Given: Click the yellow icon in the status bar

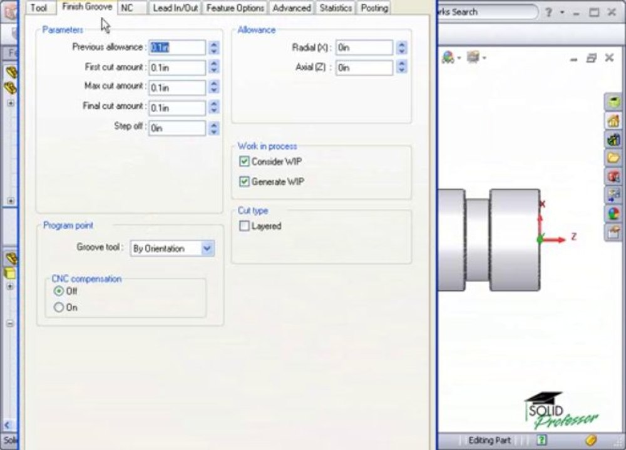Looking at the screenshot, I should pyautogui.click(x=591, y=441).
